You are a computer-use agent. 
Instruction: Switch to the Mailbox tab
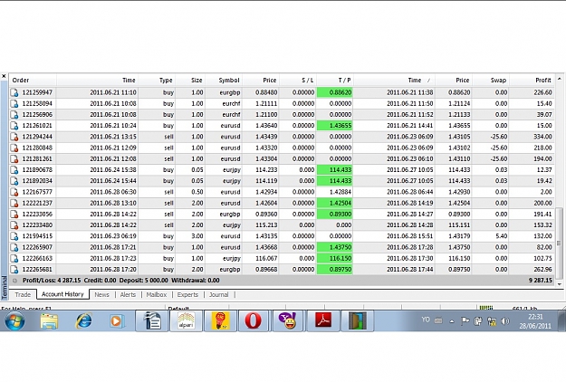157,295
